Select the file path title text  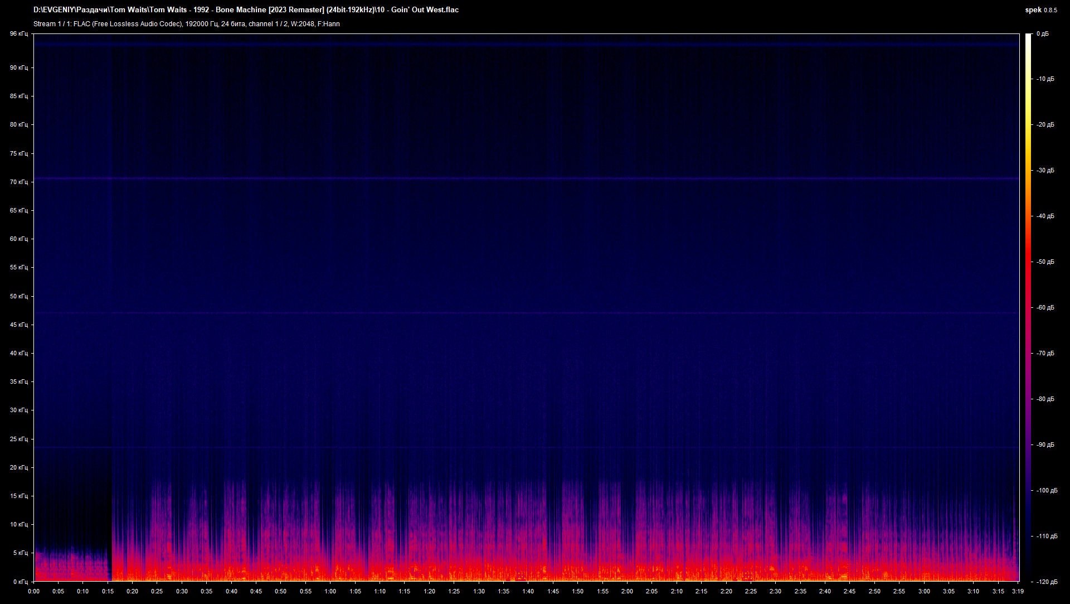coord(246,9)
